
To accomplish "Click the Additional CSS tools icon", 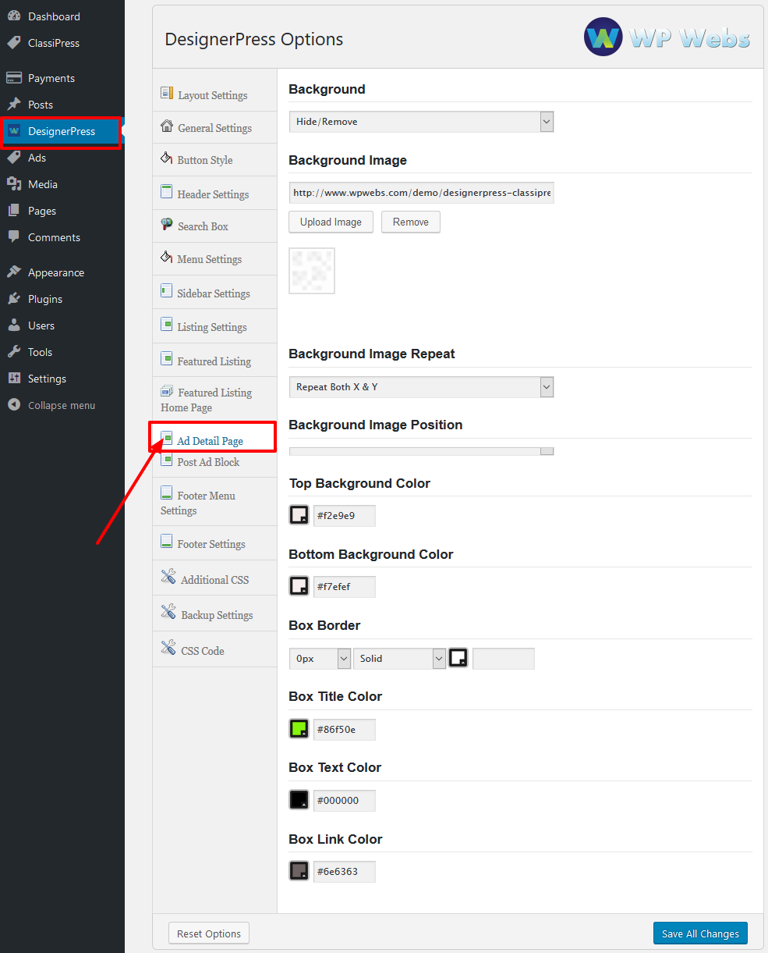I will (x=168, y=577).
